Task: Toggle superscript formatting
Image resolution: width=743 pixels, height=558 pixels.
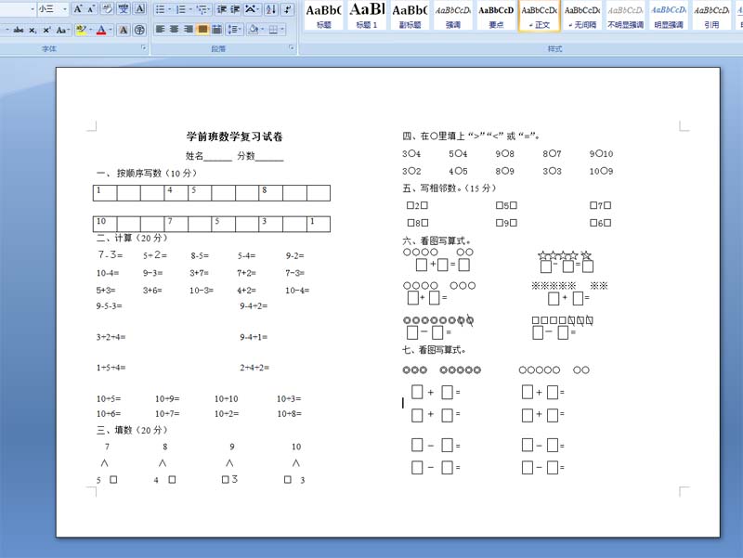Action: pos(46,30)
